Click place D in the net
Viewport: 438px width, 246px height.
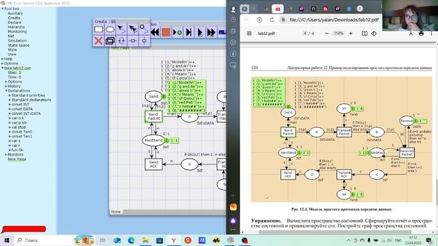point(190,164)
